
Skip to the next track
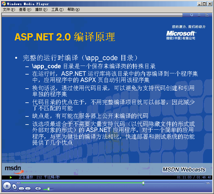pyautogui.click(x=28, y=189)
